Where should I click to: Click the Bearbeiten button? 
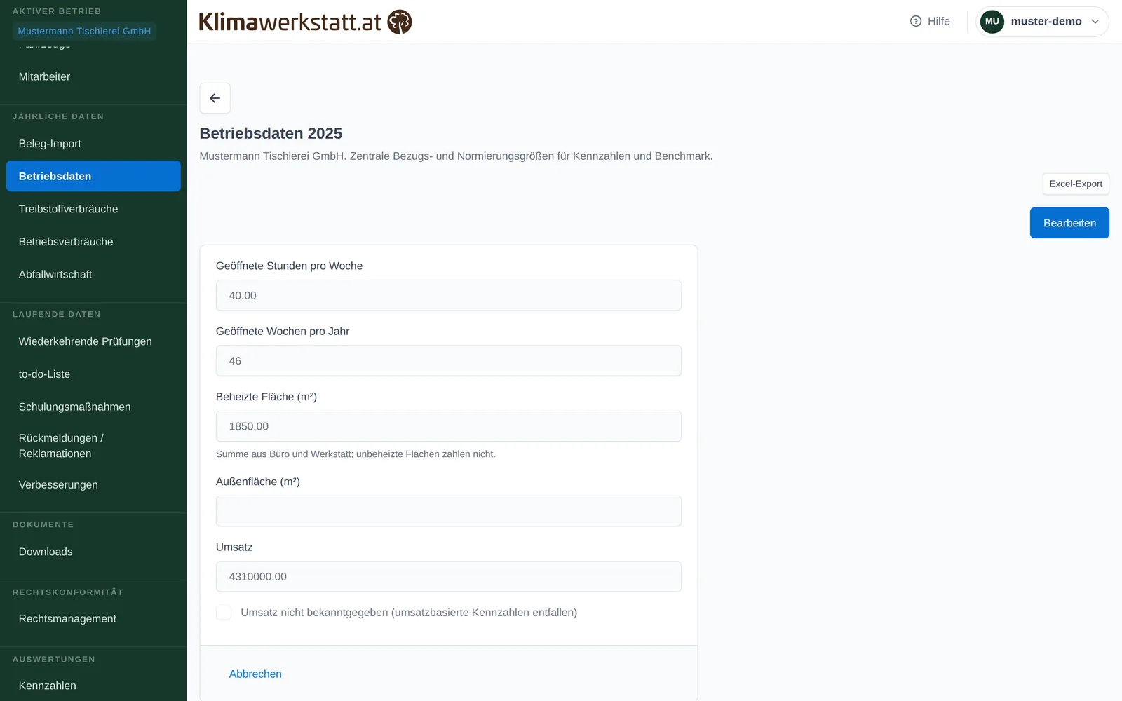point(1069,223)
